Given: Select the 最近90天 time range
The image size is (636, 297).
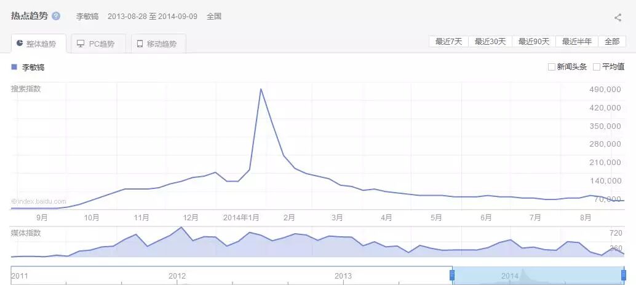Looking at the screenshot, I should point(534,41).
